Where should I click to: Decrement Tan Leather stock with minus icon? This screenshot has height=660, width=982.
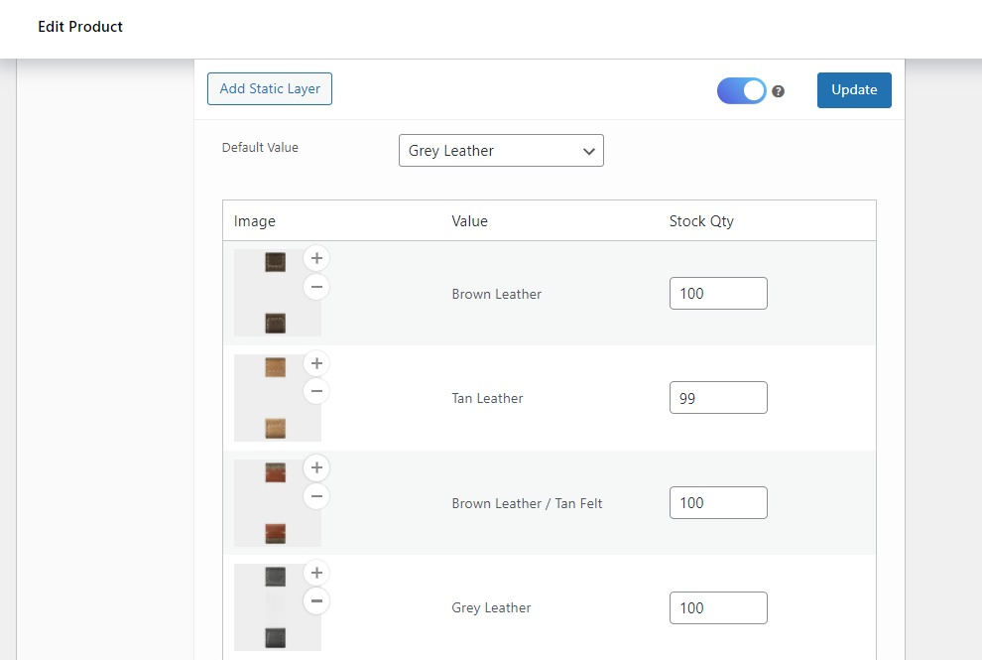point(316,391)
